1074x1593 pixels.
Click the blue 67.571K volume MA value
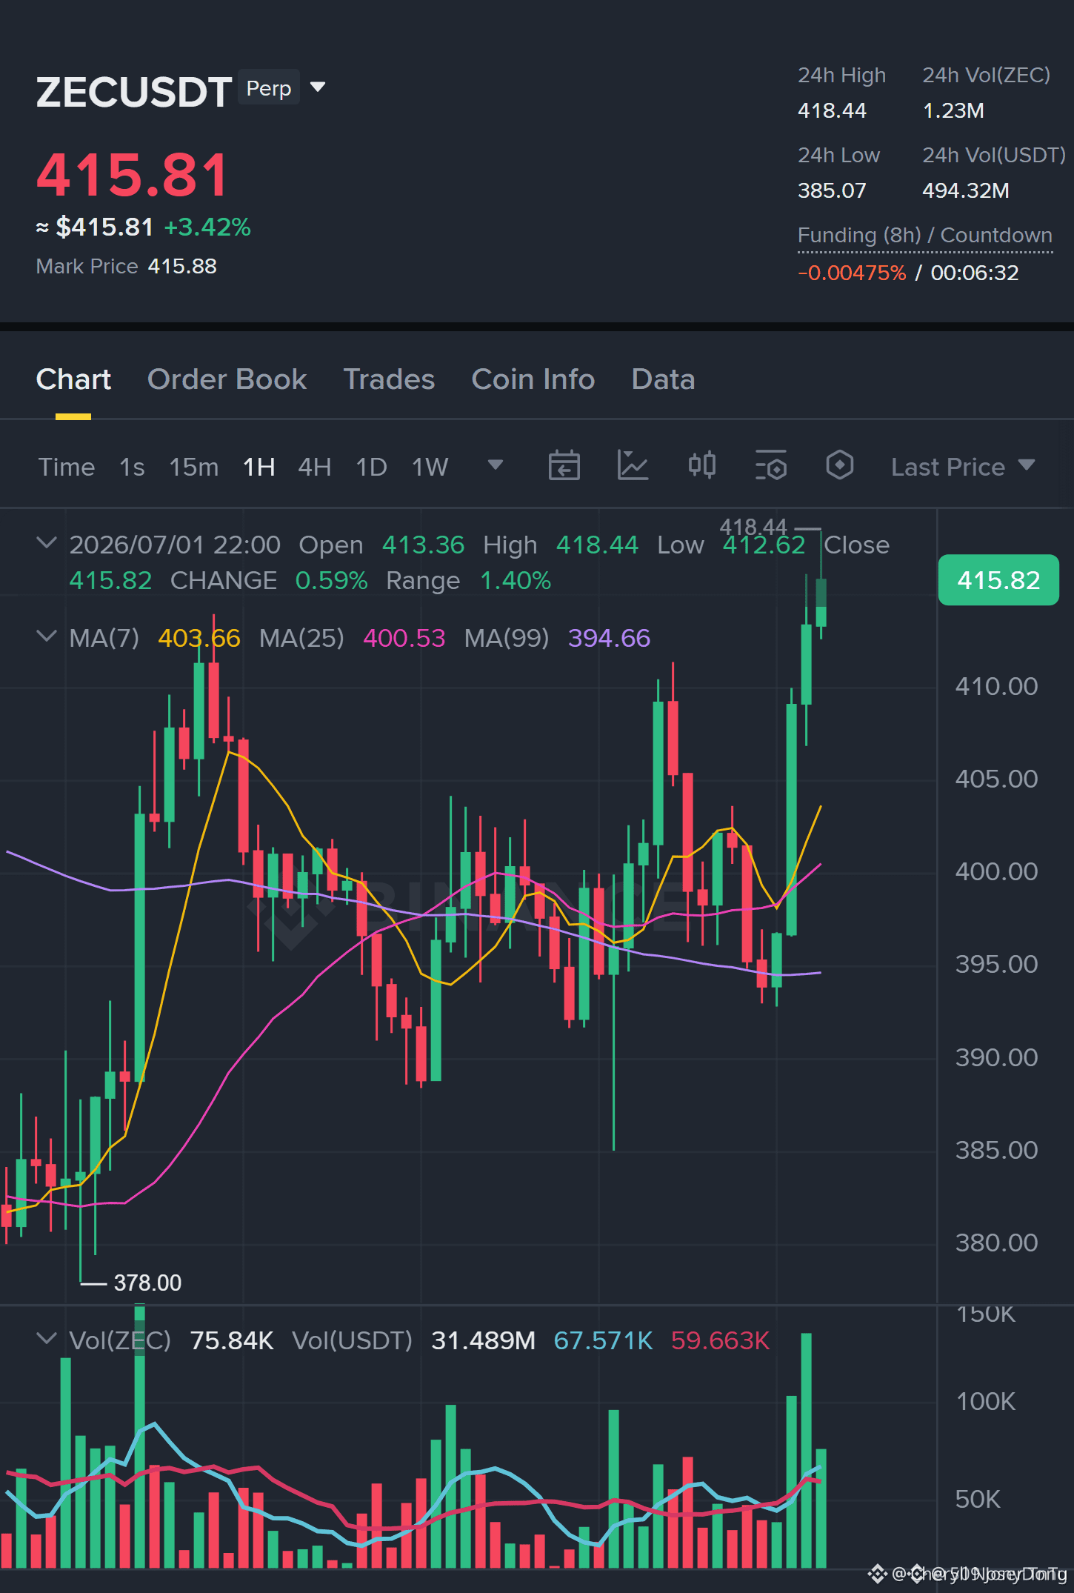[603, 1340]
